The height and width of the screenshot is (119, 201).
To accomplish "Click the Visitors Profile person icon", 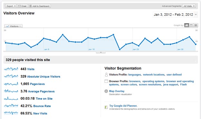I will (x=106, y=75).
